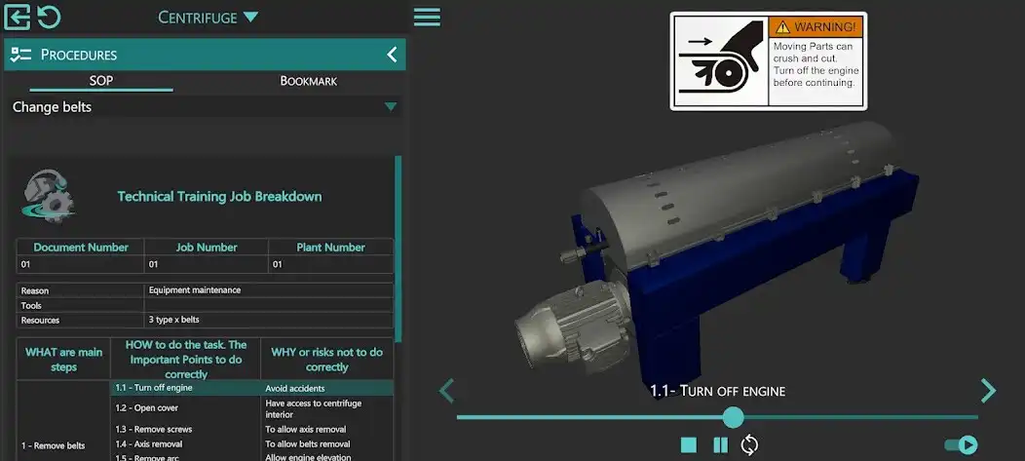Image resolution: width=1025 pixels, height=461 pixels.
Task: Click the moving parts warning sign
Action: click(768, 60)
